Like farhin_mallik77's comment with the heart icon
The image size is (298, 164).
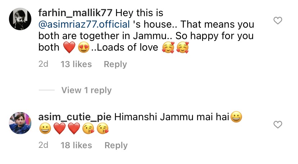(x=277, y=20)
